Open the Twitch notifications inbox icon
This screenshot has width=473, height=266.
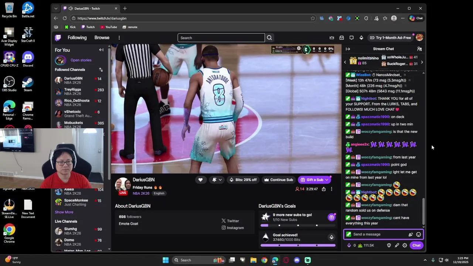(341, 38)
